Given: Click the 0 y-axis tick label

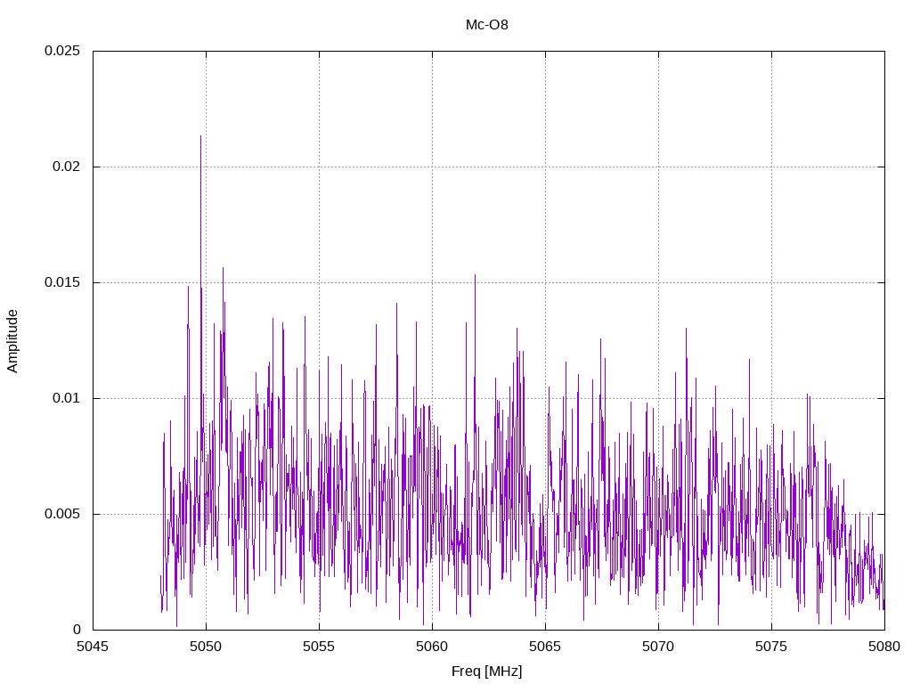Looking at the screenshot, I should [x=77, y=630].
